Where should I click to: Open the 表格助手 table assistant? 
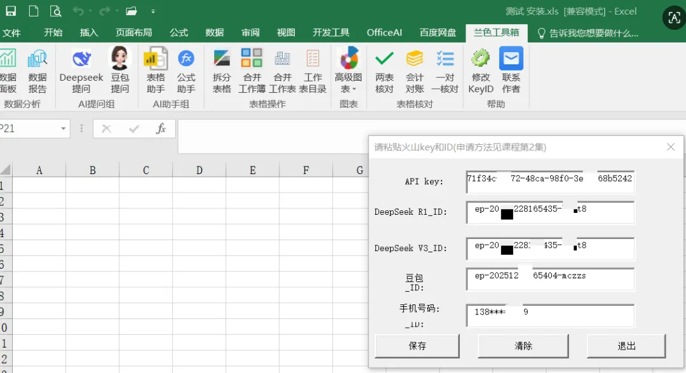pos(156,71)
